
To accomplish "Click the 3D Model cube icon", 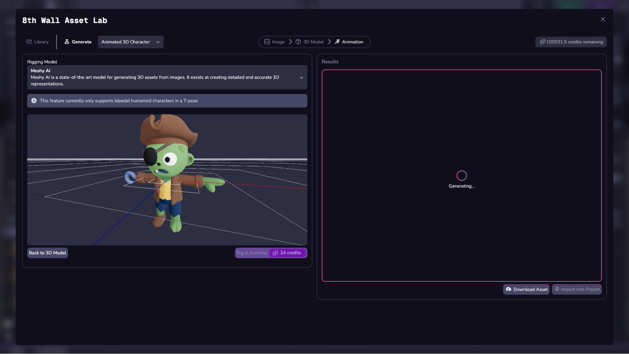I will pyautogui.click(x=298, y=42).
